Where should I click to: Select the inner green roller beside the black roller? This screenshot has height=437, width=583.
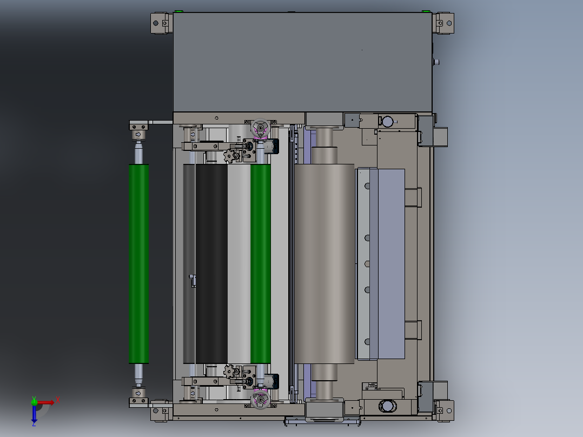(x=260, y=264)
